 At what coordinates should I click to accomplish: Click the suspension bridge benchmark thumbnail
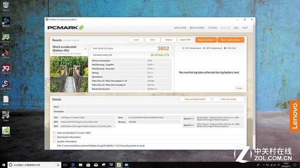point(69,74)
